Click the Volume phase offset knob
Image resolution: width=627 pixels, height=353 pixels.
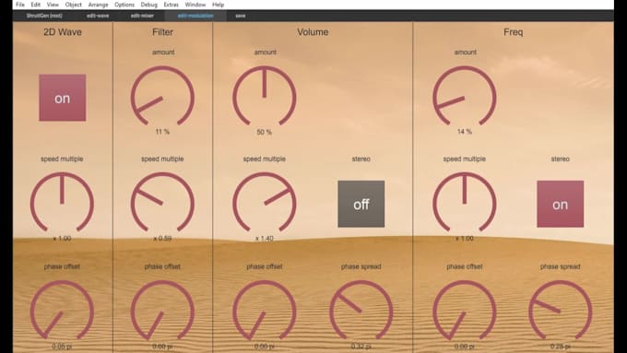click(x=265, y=311)
